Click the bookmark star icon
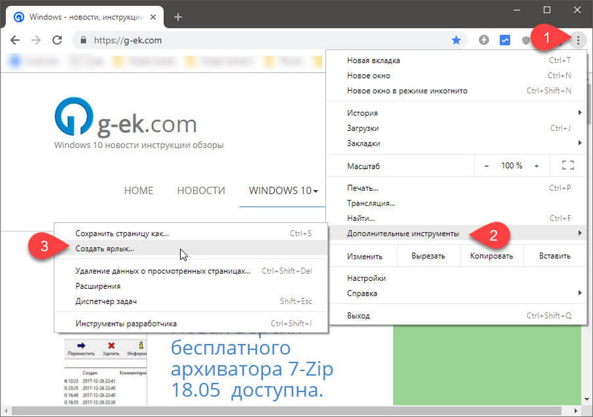Screen dimensions: 593x417 pos(456,41)
